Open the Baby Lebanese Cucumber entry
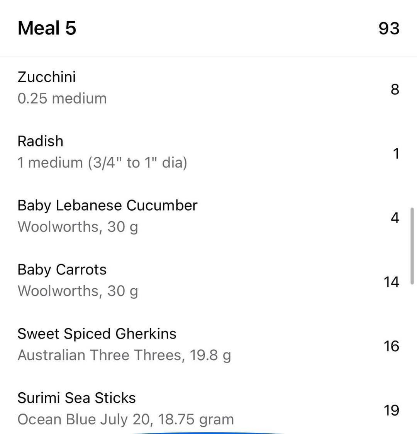This screenshot has height=434, width=417. (107, 205)
